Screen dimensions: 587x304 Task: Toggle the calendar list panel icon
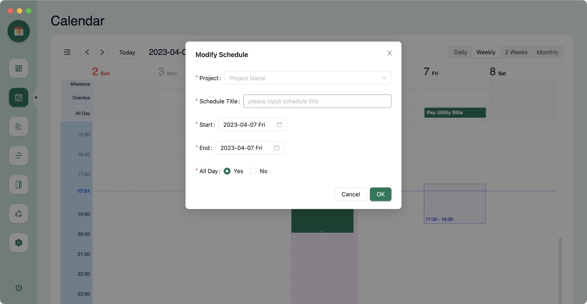coord(67,52)
